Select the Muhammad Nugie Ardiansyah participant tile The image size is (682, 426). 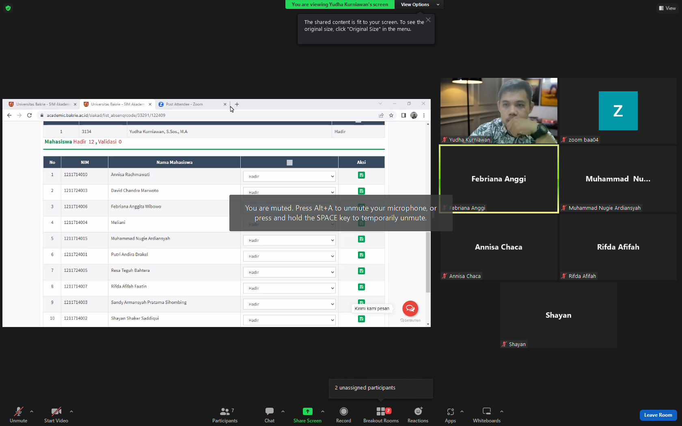pos(618,179)
